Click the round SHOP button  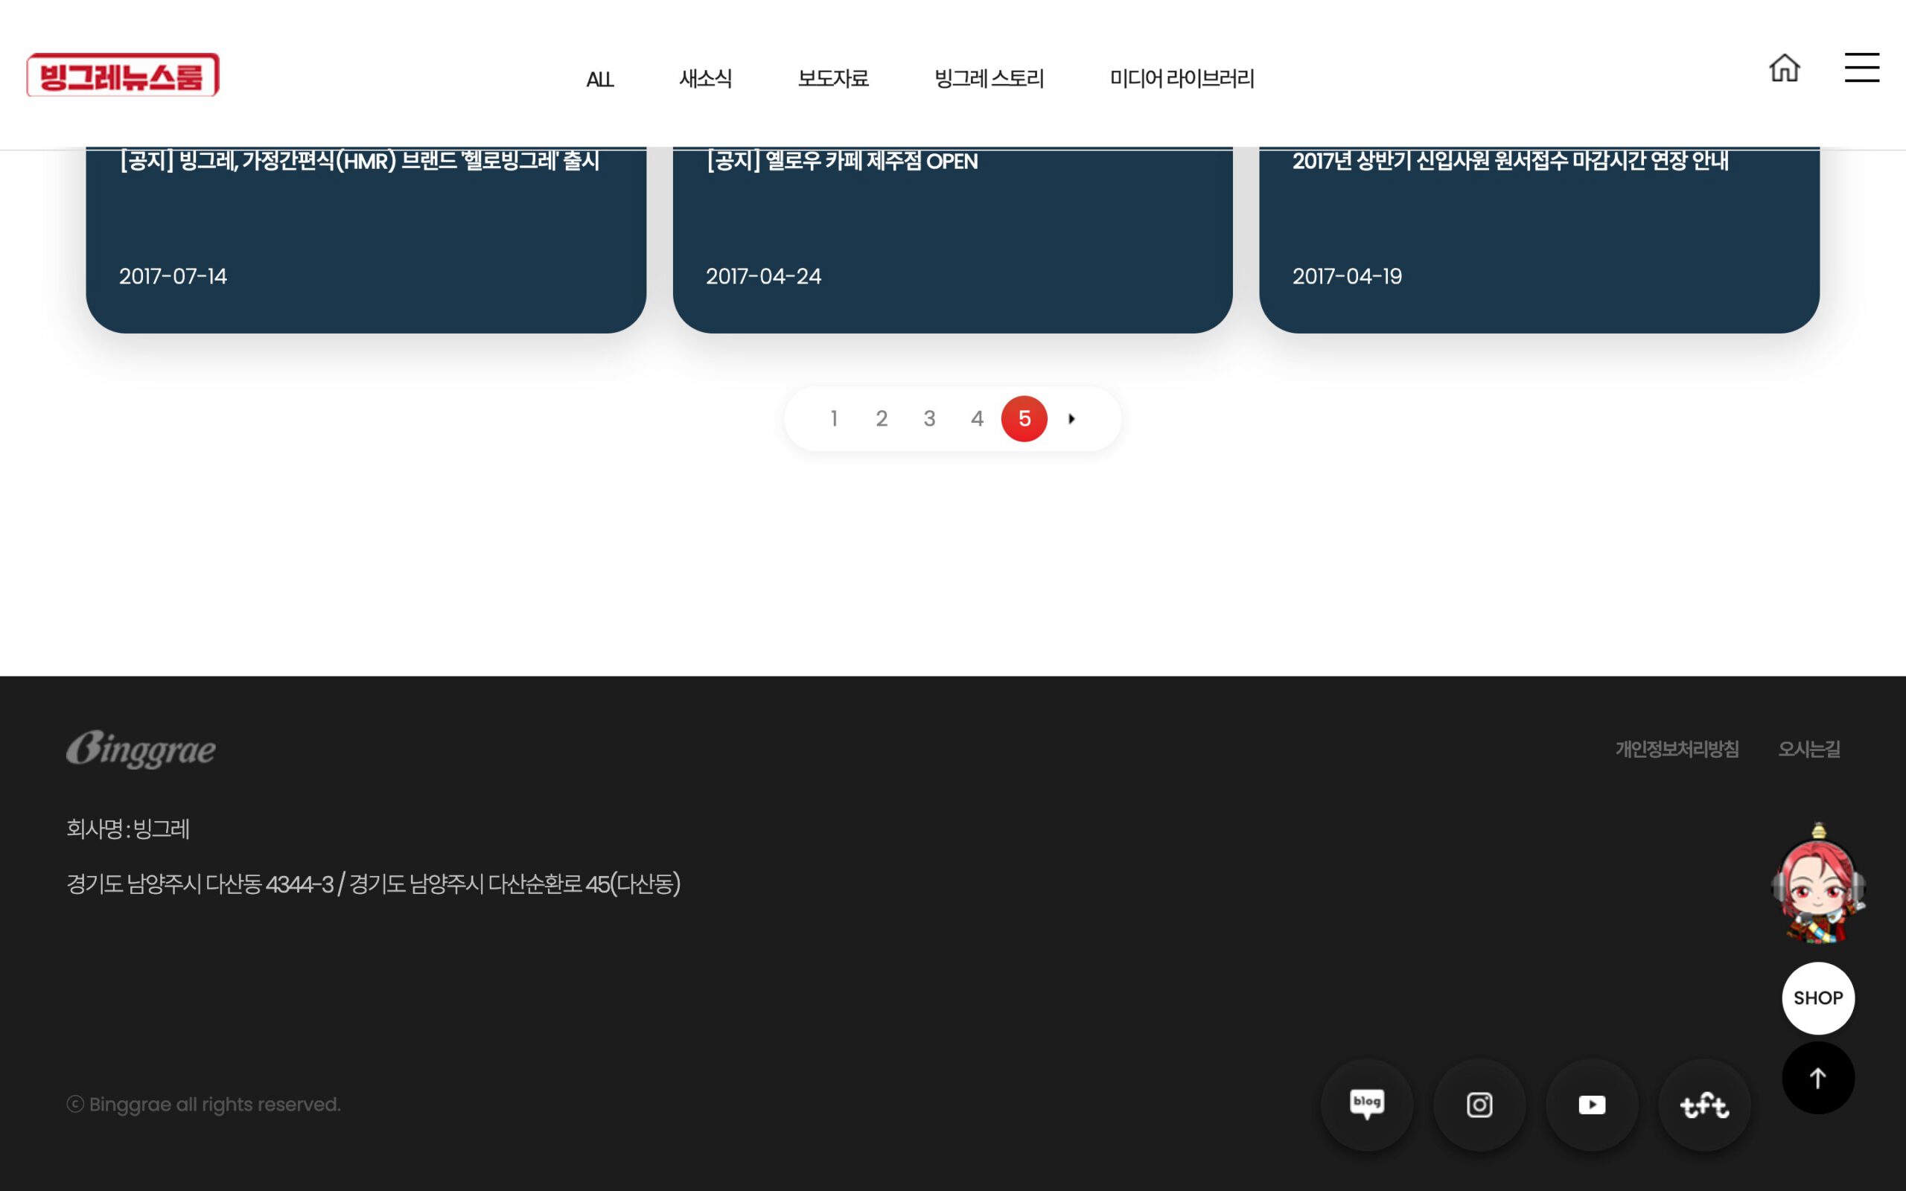tap(1818, 998)
